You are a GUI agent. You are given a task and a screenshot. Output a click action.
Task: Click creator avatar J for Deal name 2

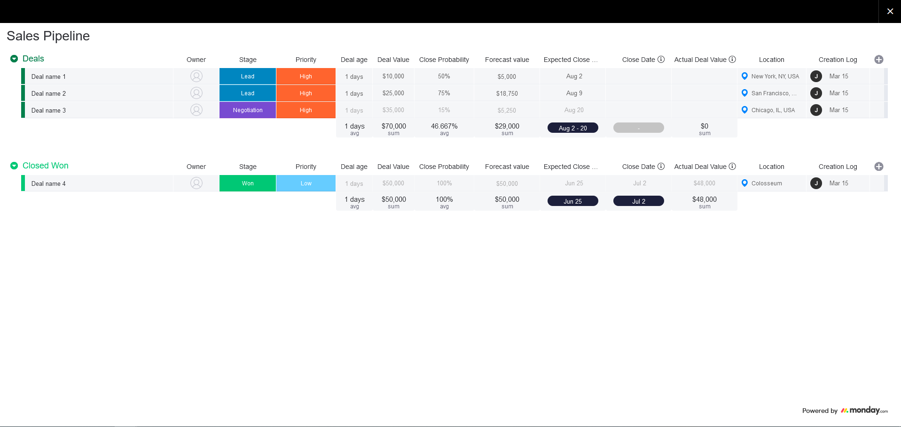pyautogui.click(x=816, y=93)
